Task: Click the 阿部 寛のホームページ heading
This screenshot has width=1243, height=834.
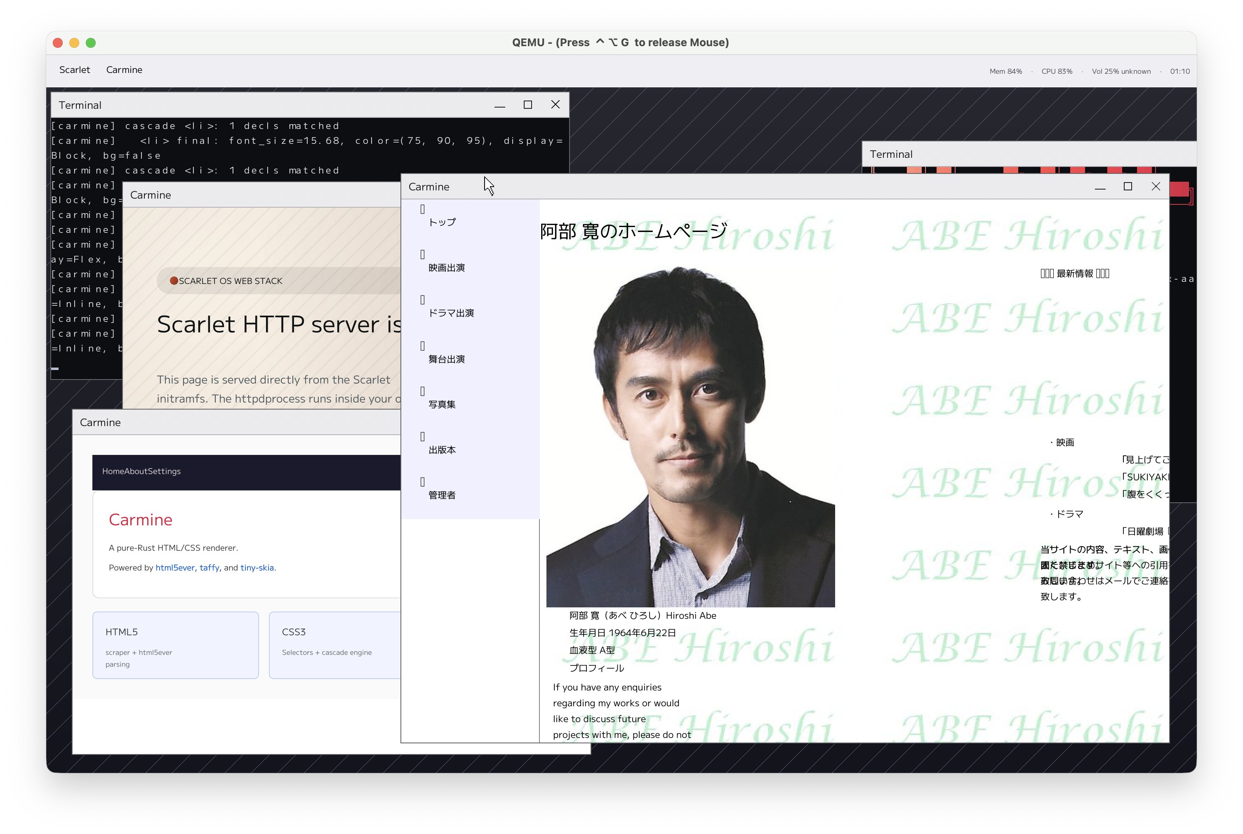Action: (633, 231)
